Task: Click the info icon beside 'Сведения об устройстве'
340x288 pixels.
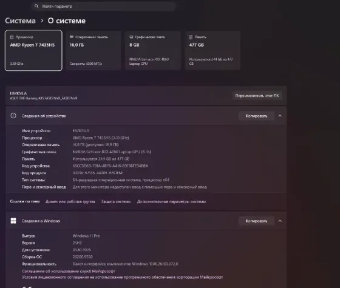Action: pyautogui.click(x=13, y=116)
